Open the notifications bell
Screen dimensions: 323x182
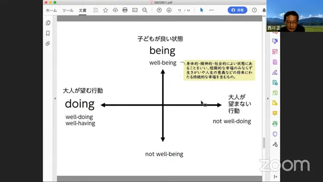264,10
